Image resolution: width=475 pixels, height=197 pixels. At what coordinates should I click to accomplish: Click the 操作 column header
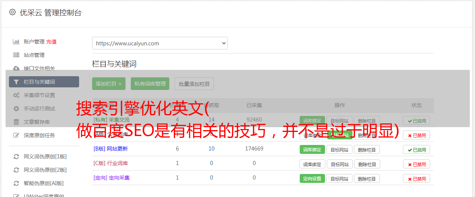tap(339, 105)
